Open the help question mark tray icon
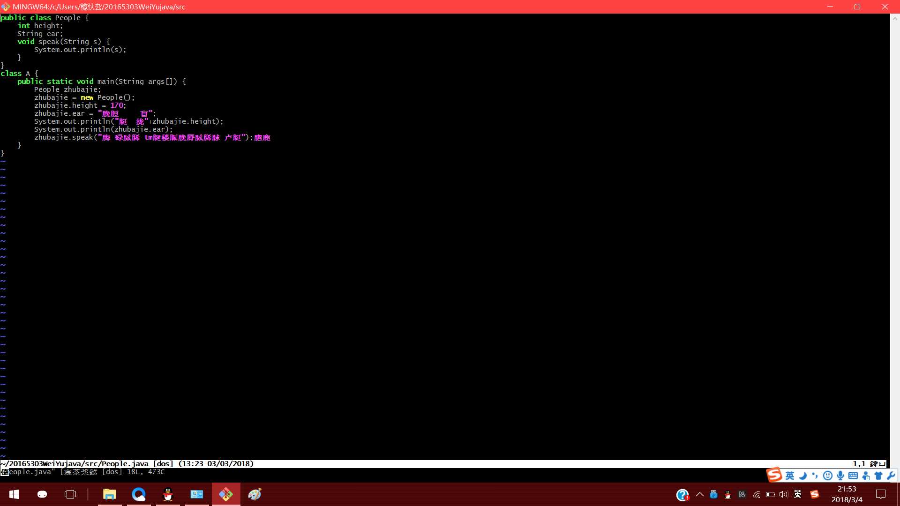900x506 pixels. click(682, 494)
